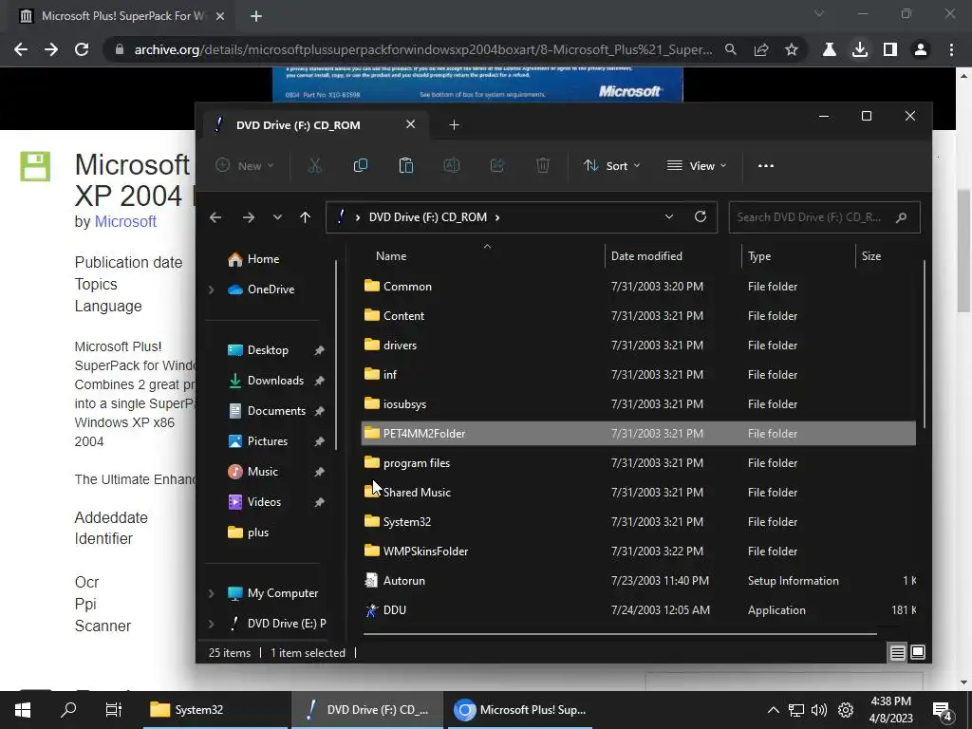Viewport: 972px width, 729px height.
Task: Show hidden system tray icons
Action: click(x=773, y=710)
